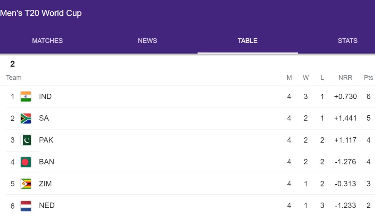The height and width of the screenshot is (216, 375).
Task: Open the ZIM team entry
Action: point(45,184)
